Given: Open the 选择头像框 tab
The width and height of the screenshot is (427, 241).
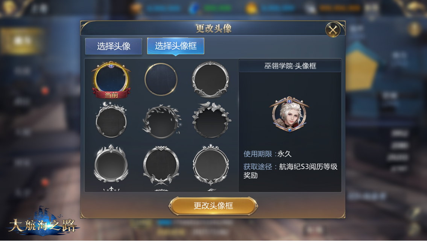Looking at the screenshot, I should click(176, 46).
